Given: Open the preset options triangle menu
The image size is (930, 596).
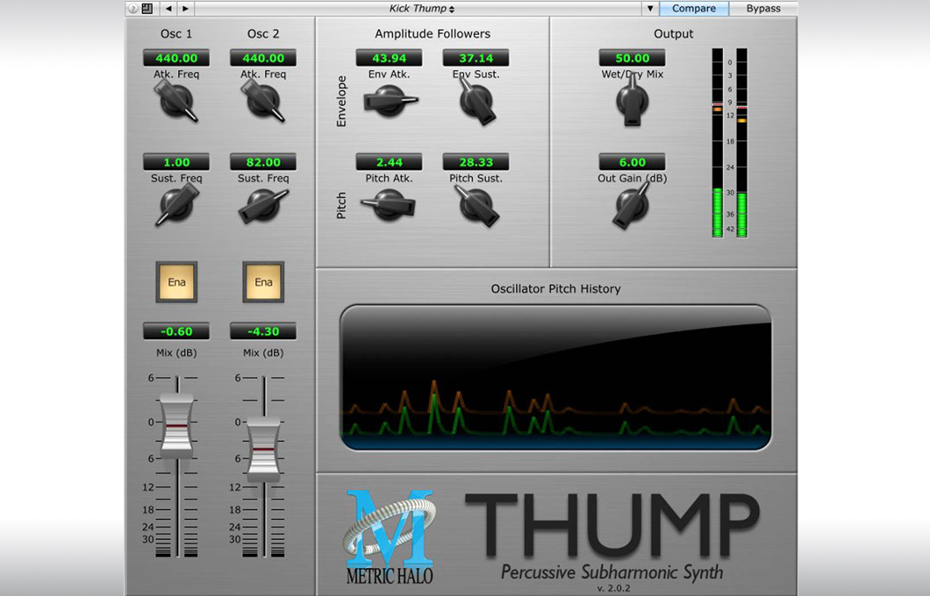Looking at the screenshot, I should pos(650,8).
